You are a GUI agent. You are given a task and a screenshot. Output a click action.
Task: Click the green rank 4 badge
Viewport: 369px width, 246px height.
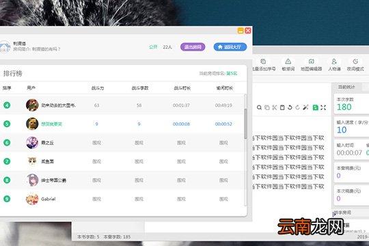(x=7, y=105)
